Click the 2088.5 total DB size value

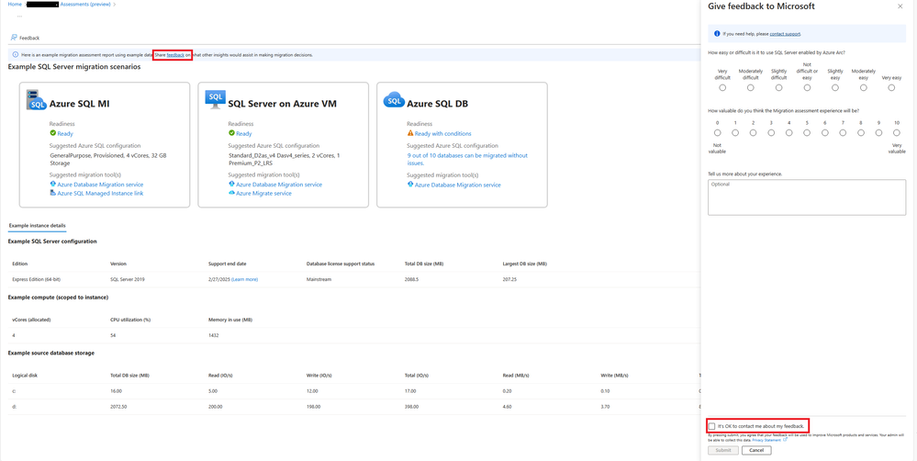click(412, 280)
